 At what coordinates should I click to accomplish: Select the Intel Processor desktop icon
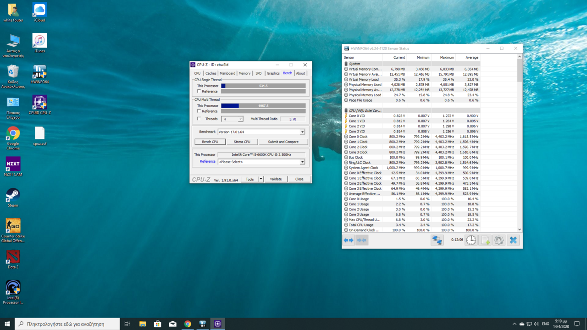[13, 292]
